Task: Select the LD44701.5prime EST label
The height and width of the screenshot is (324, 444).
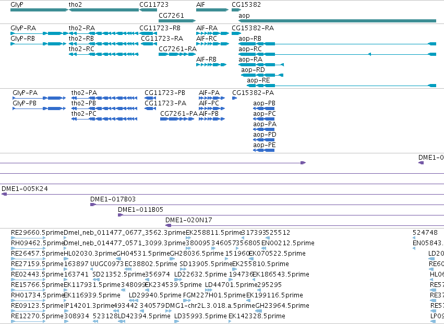Action: [x=231, y=285]
